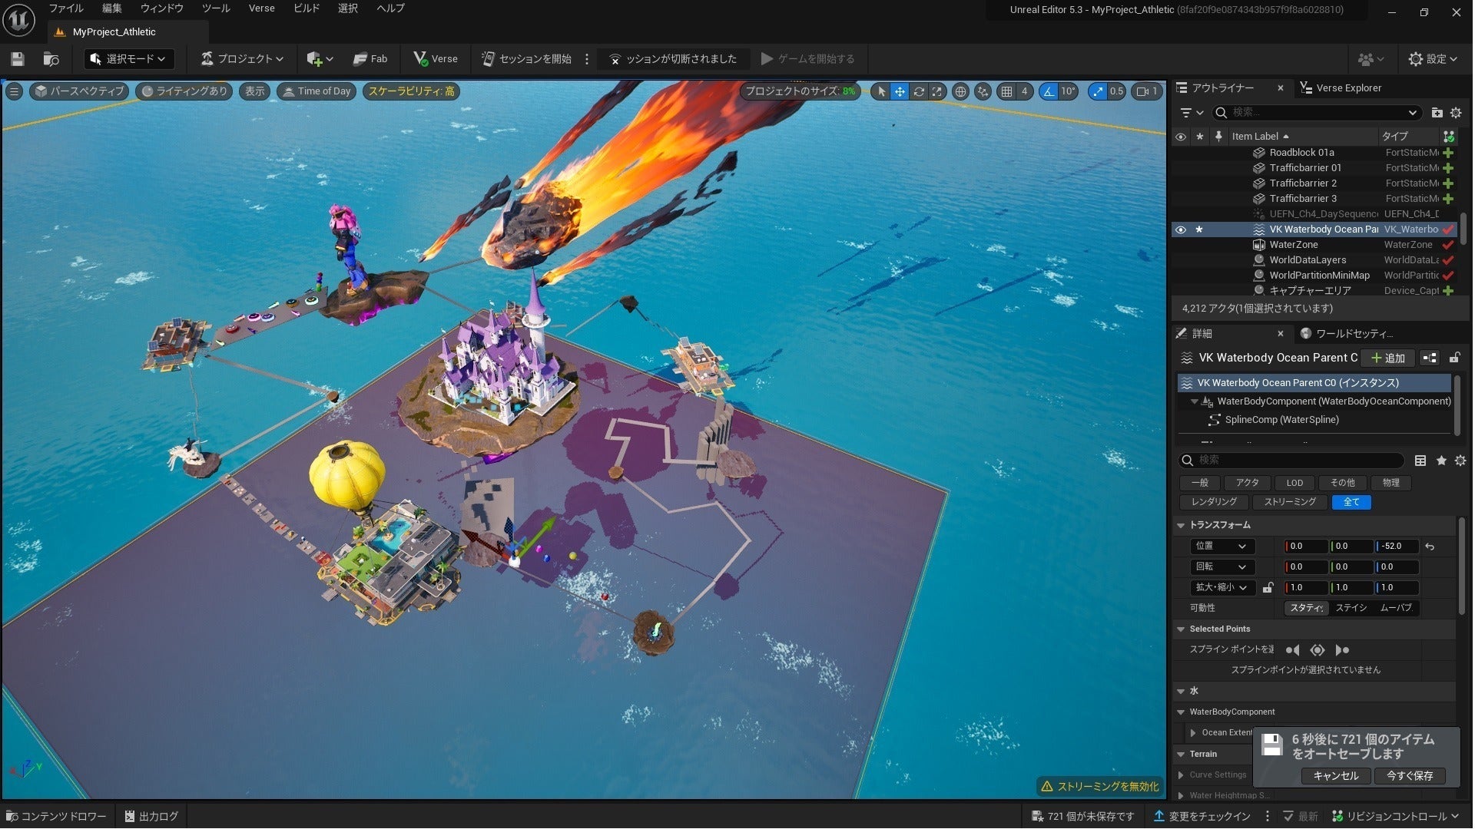Click 今すぐ保存 to save now
Viewport: 1475px width, 829px height.
(1409, 776)
